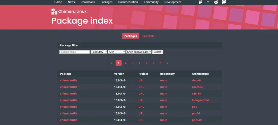Open chimerautils package in loongarch64 row
278x125 pixels.
point(69,100)
